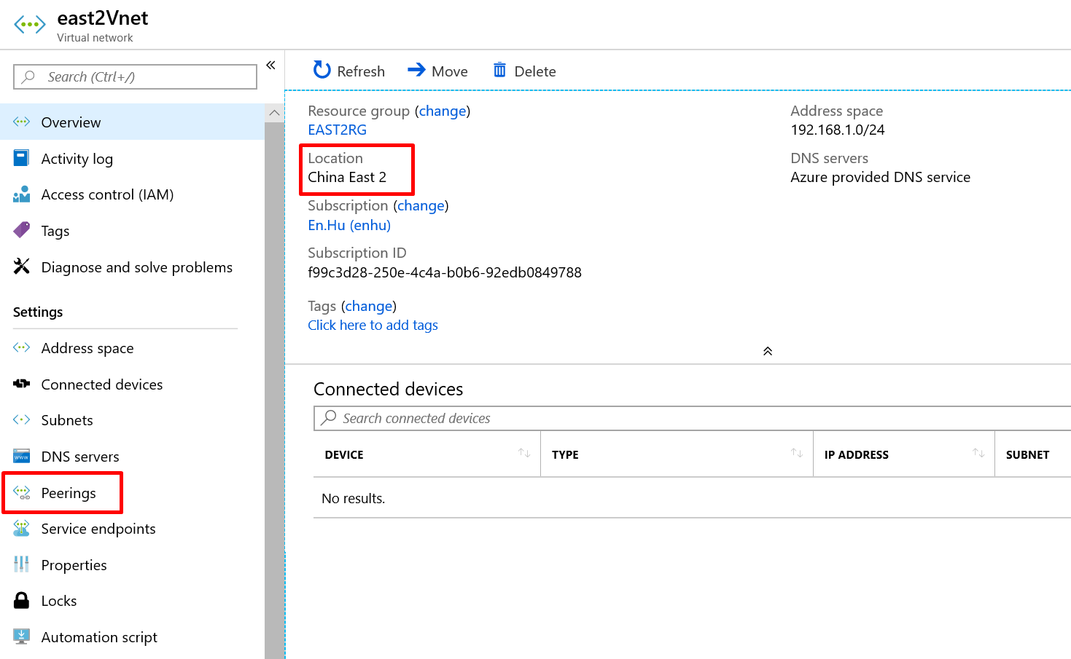Open the EAST2RG resource group link
Viewport: 1071px width, 659px height.
[x=337, y=130]
